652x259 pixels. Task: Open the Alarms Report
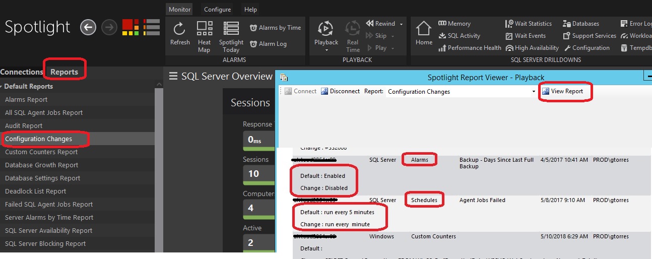click(77, 100)
